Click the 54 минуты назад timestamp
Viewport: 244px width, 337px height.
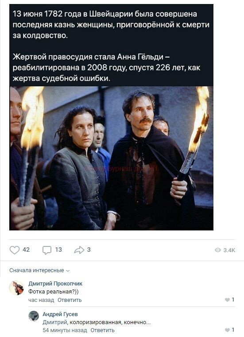pyautogui.click(x=65, y=330)
